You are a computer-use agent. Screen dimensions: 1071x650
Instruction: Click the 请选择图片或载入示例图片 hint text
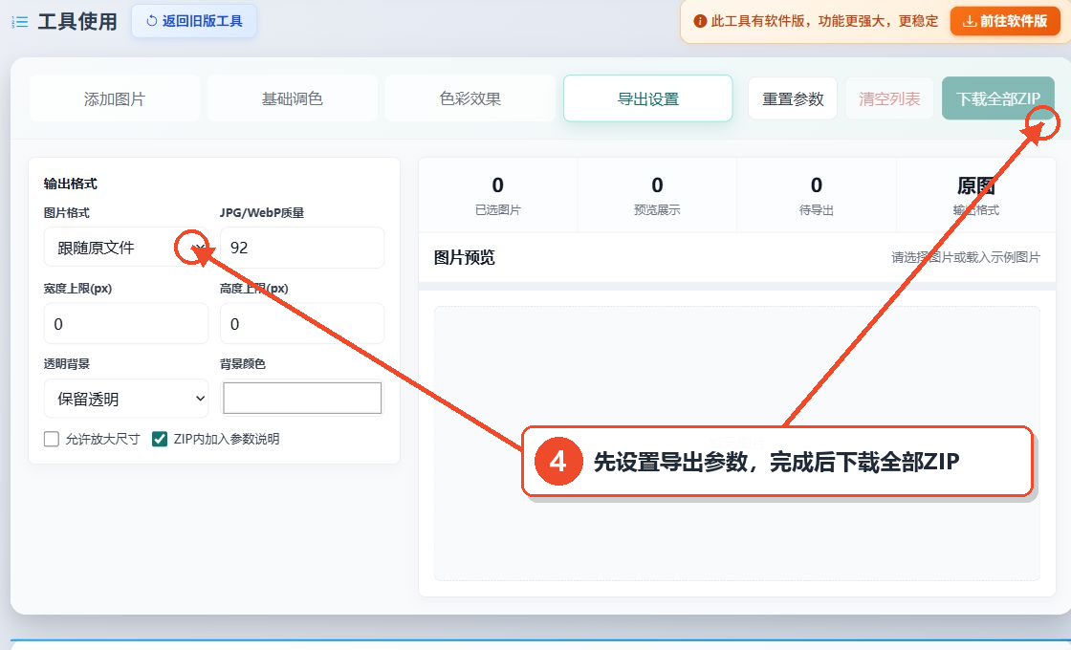965,257
